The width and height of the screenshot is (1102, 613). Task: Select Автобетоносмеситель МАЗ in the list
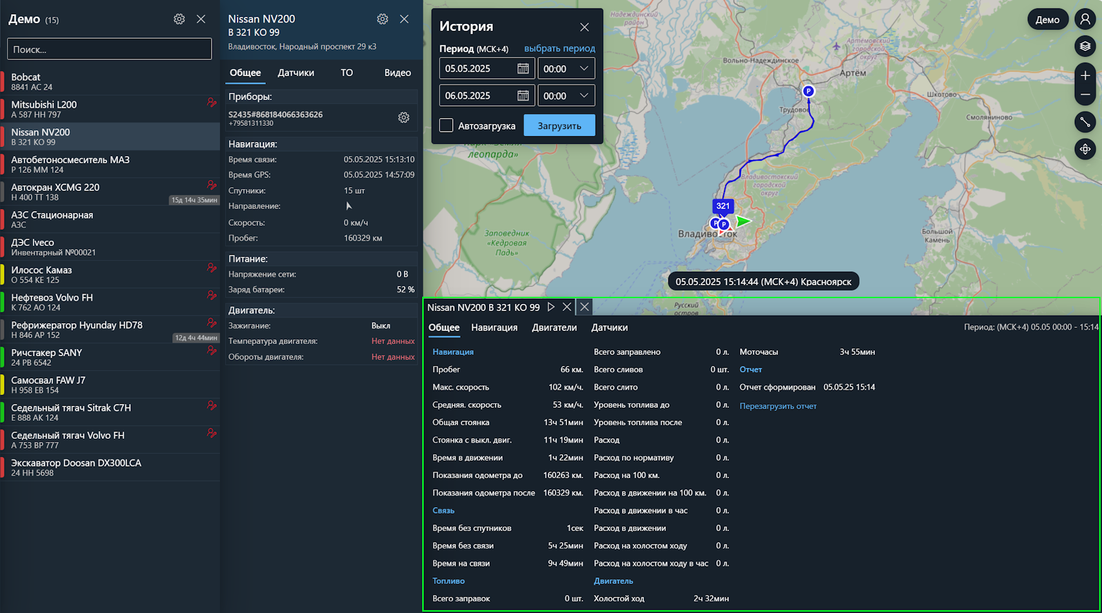click(110, 165)
